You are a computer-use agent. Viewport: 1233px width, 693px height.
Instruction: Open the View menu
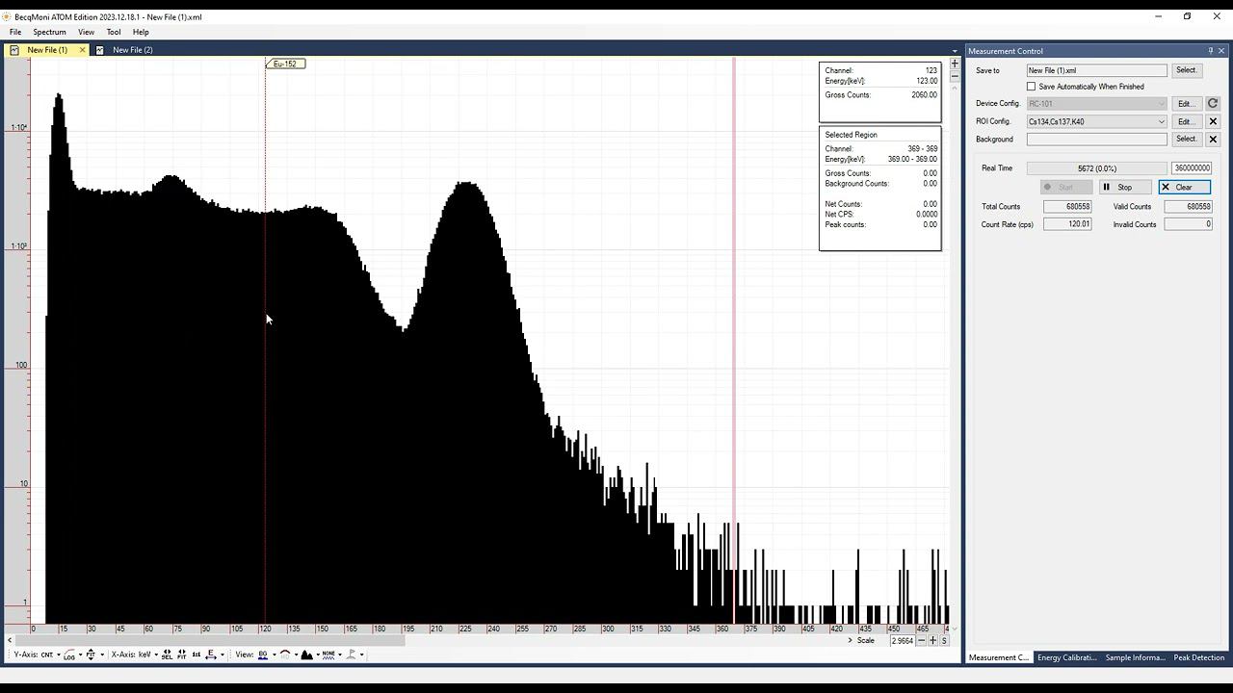tap(86, 32)
